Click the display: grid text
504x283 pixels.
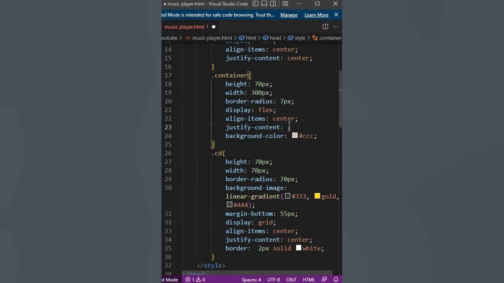coord(250,222)
